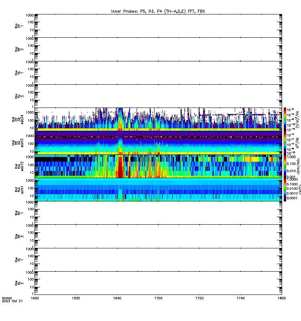Click the 1600 start time label
The image size is (301, 321).
coord(35,298)
